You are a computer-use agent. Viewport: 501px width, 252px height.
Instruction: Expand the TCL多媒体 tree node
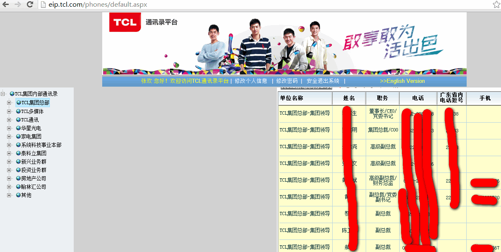click(9, 111)
